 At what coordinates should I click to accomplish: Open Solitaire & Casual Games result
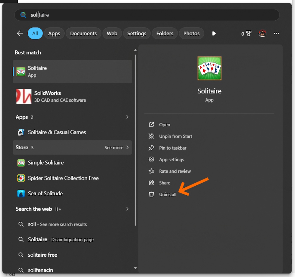coord(72,132)
